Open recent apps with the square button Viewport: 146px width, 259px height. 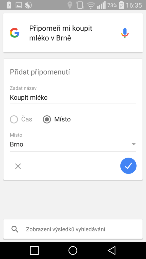pyautogui.click(x=34, y=250)
